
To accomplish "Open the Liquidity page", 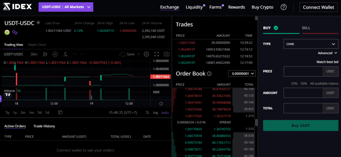I will [194, 7].
